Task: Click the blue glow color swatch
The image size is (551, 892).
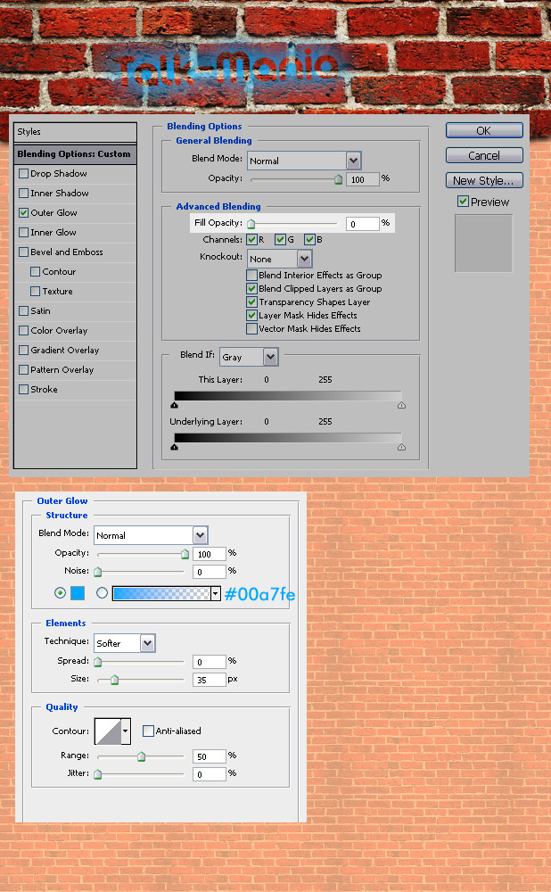Action: 78,593
